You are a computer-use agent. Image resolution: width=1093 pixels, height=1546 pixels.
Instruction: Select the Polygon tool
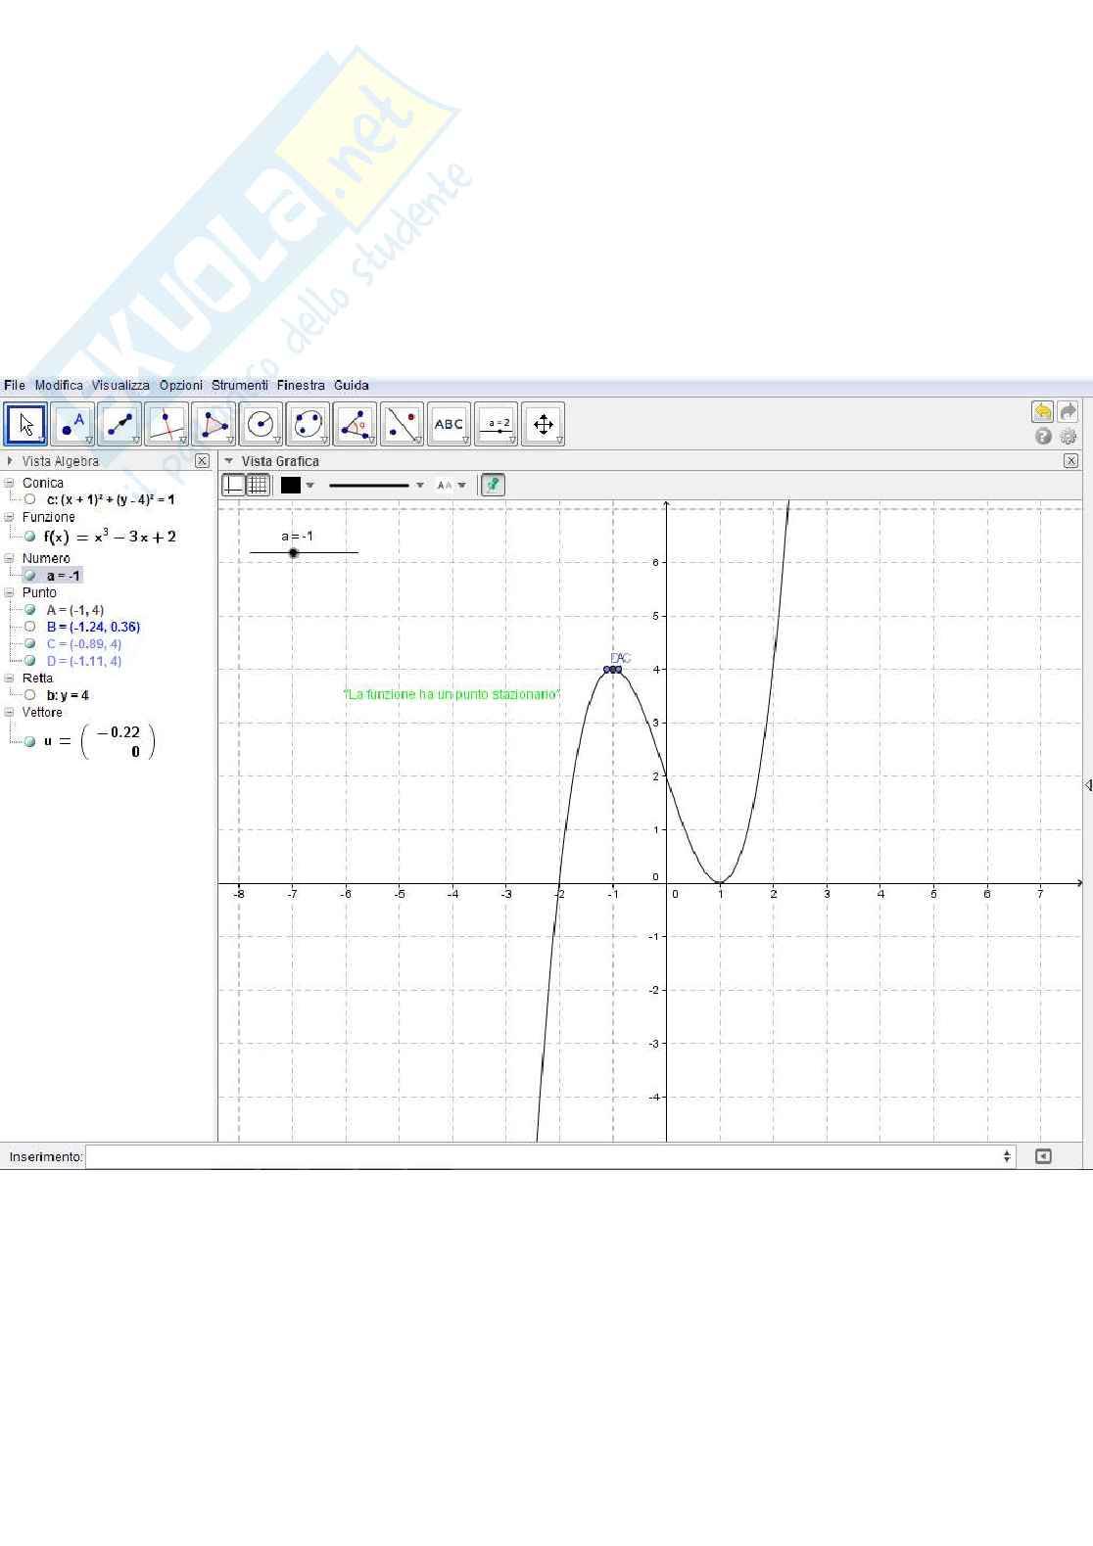tap(214, 425)
